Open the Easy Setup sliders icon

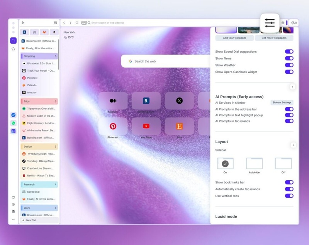click(270, 23)
